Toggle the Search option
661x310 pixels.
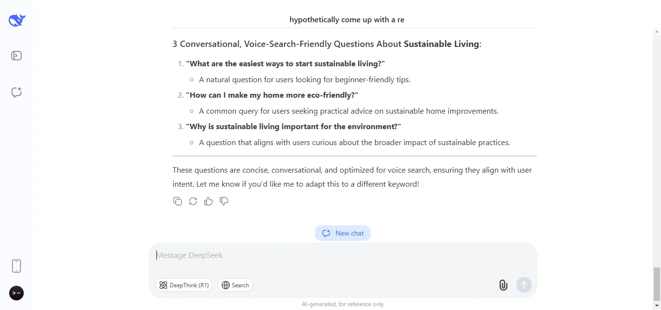point(235,285)
